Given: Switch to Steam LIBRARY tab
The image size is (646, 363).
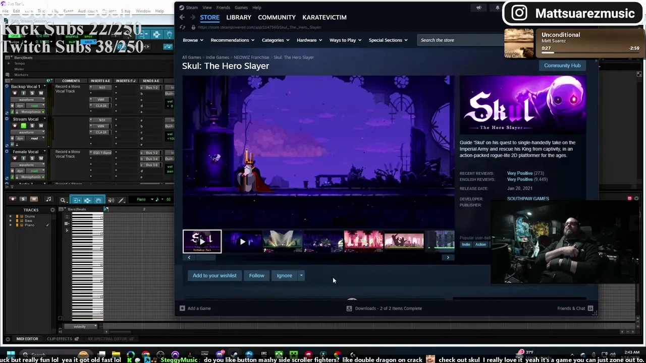Looking at the screenshot, I should [239, 17].
